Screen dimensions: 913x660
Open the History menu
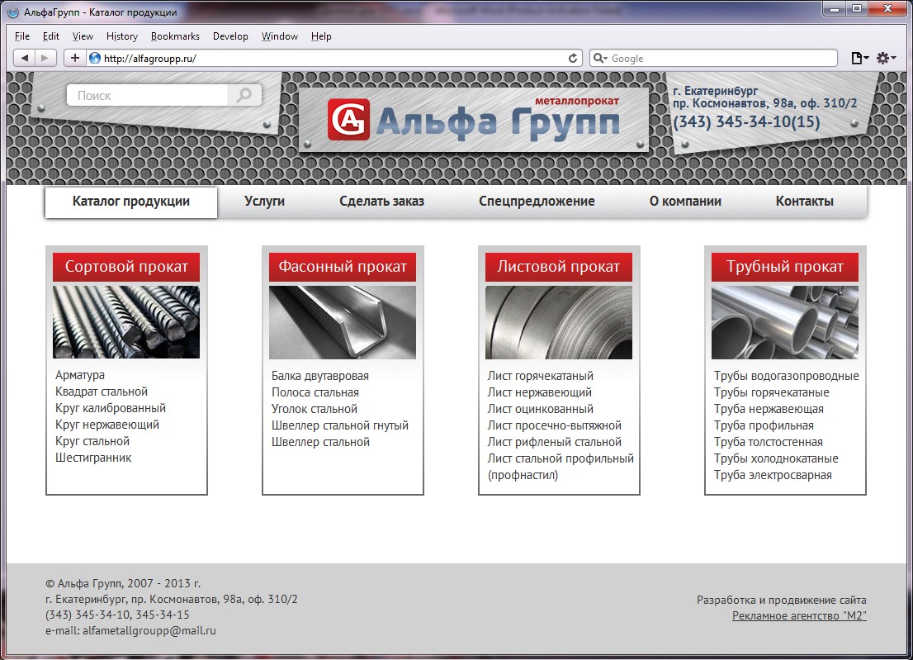tap(121, 36)
